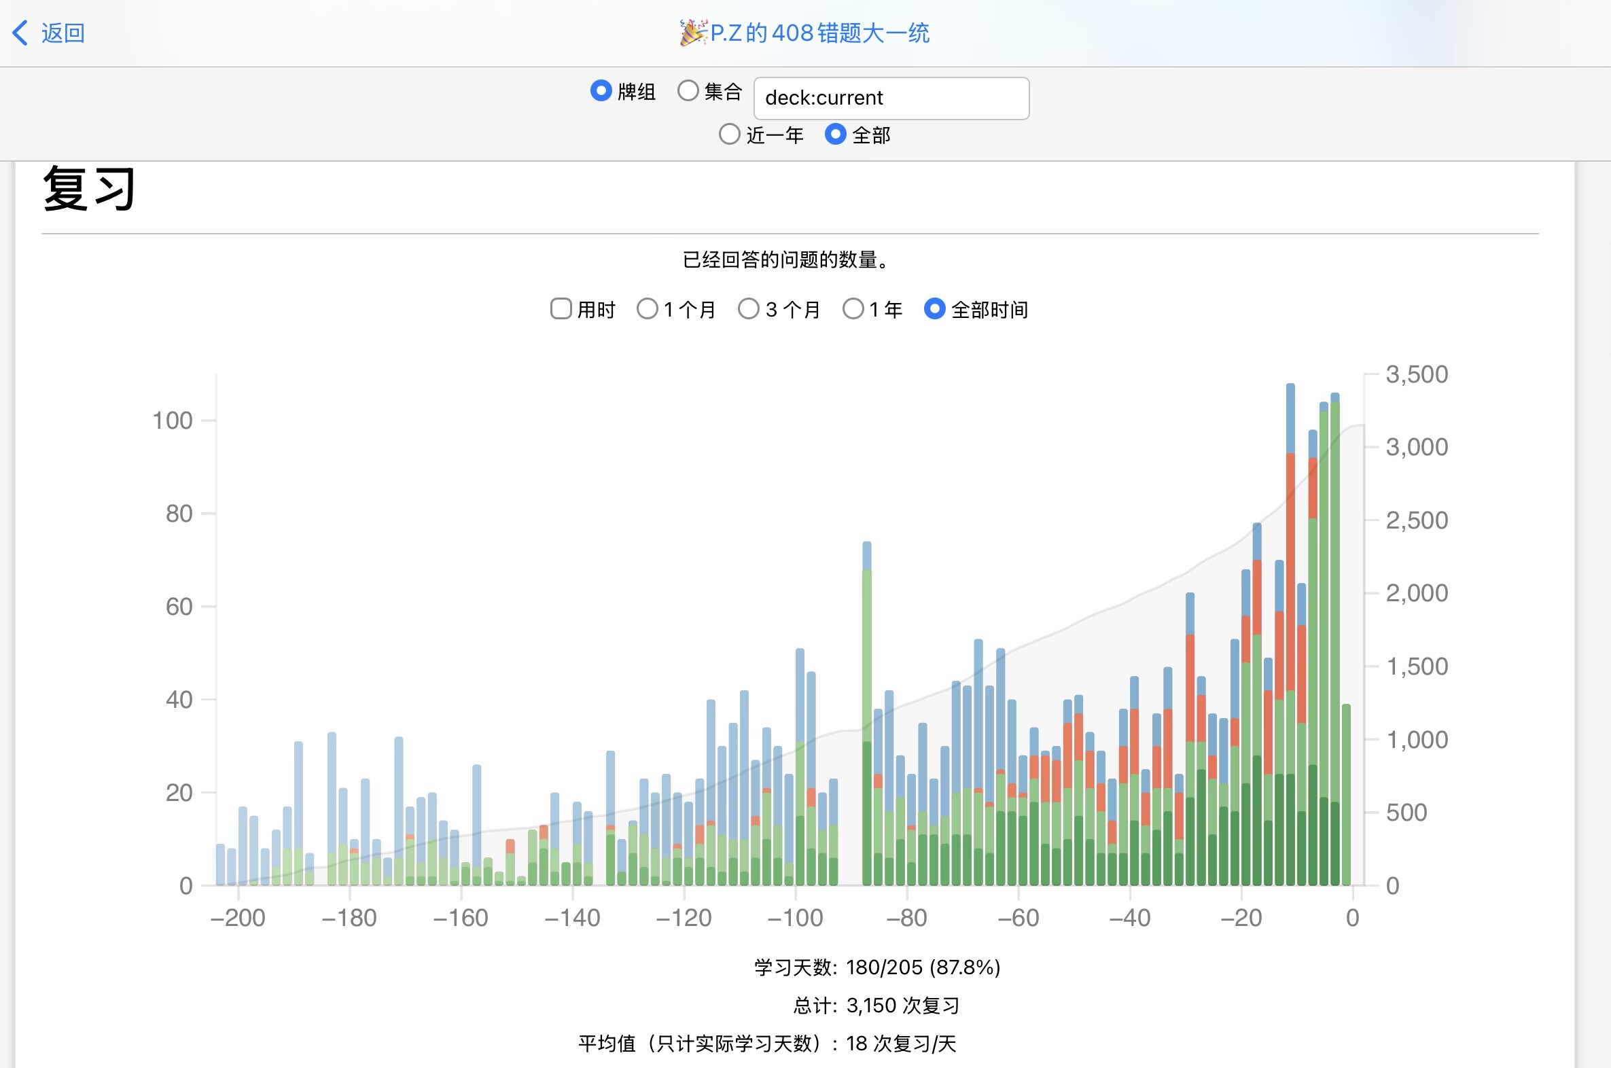Click the tallest bar near day -11
This screenshot has height=1068, width=1611.
click(1290, 613)
